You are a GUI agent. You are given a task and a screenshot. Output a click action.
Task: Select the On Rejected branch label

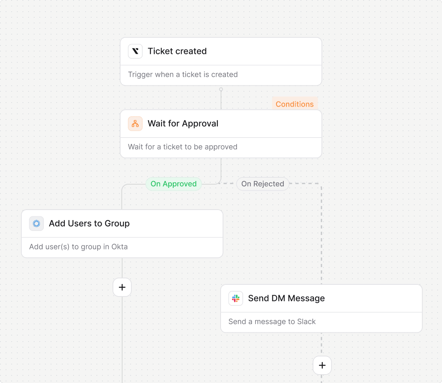pos(262,184)
